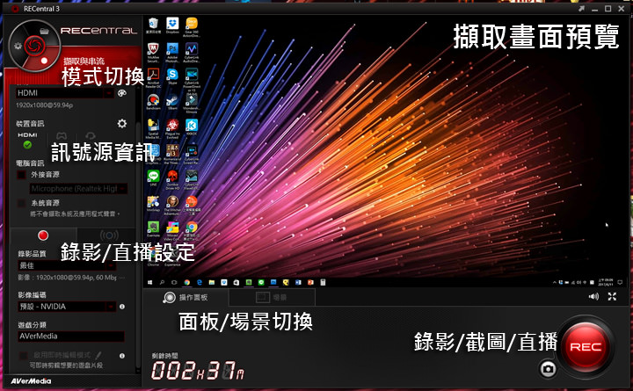Open the 預設 - NVIDIA encoder dropdown

click(x=67, y=307)
